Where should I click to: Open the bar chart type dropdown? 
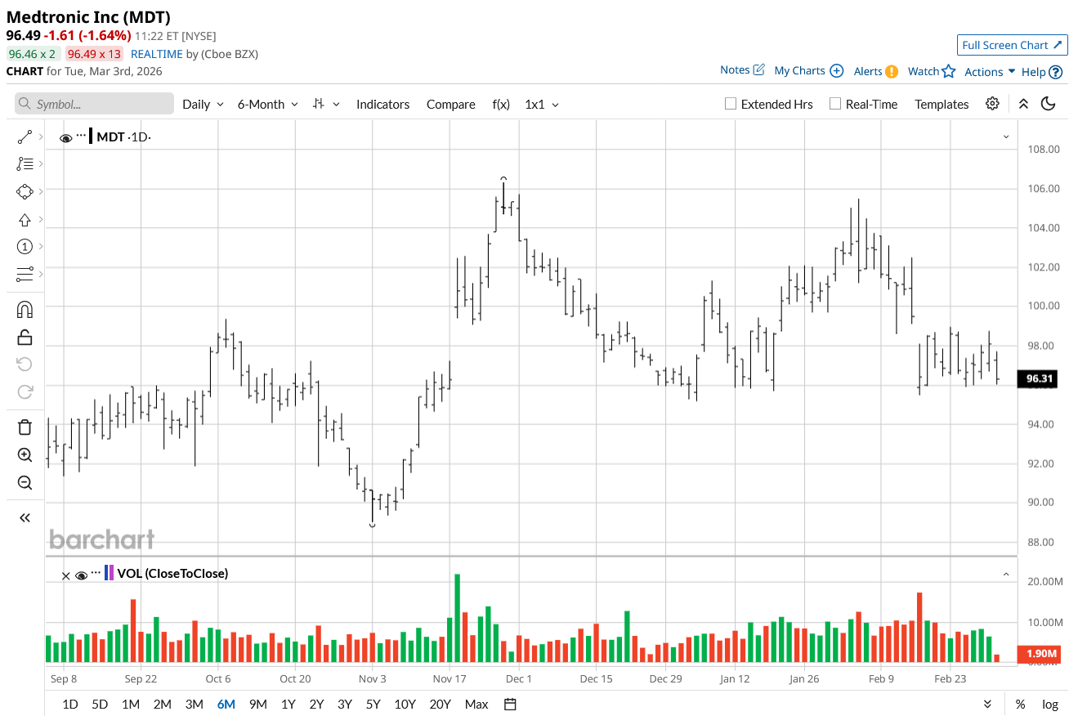tap(326, 104)
